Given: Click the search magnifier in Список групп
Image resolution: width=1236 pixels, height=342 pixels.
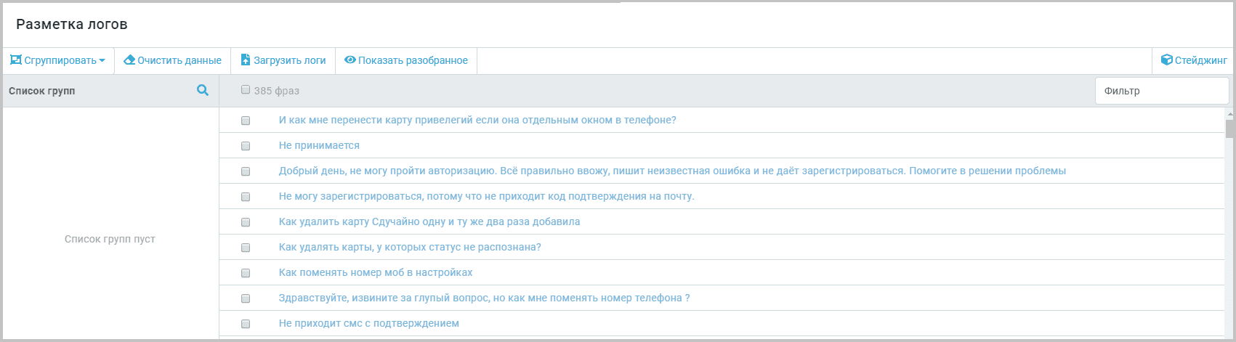Looking at the screenshot, I should [203, 90].
